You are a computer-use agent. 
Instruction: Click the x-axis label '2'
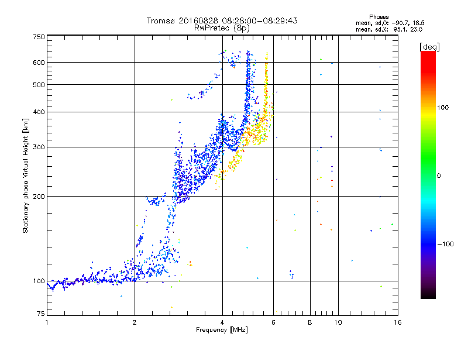click(135, 322)
